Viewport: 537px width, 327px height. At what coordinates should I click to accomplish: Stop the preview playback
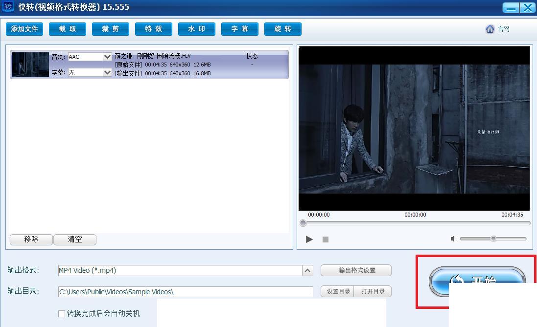(326, 240)
